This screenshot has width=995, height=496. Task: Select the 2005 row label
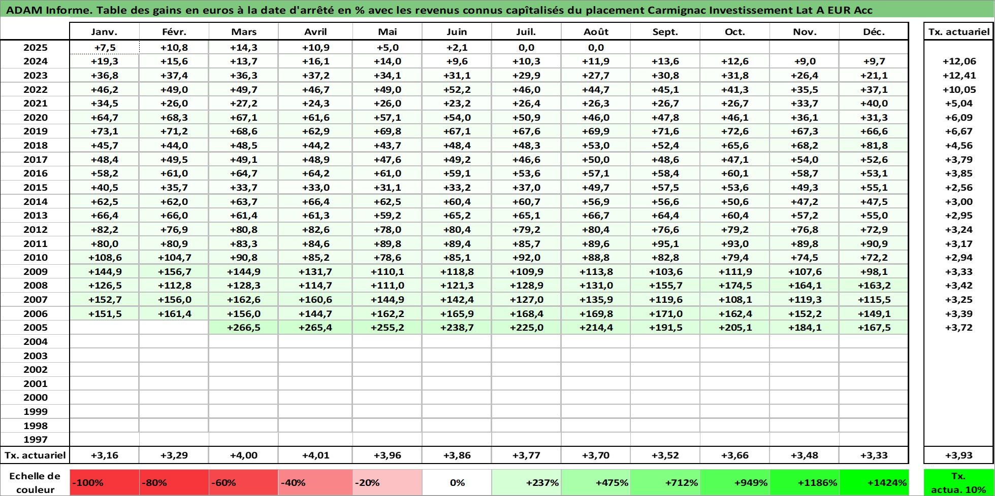click(x=35, y=327)
